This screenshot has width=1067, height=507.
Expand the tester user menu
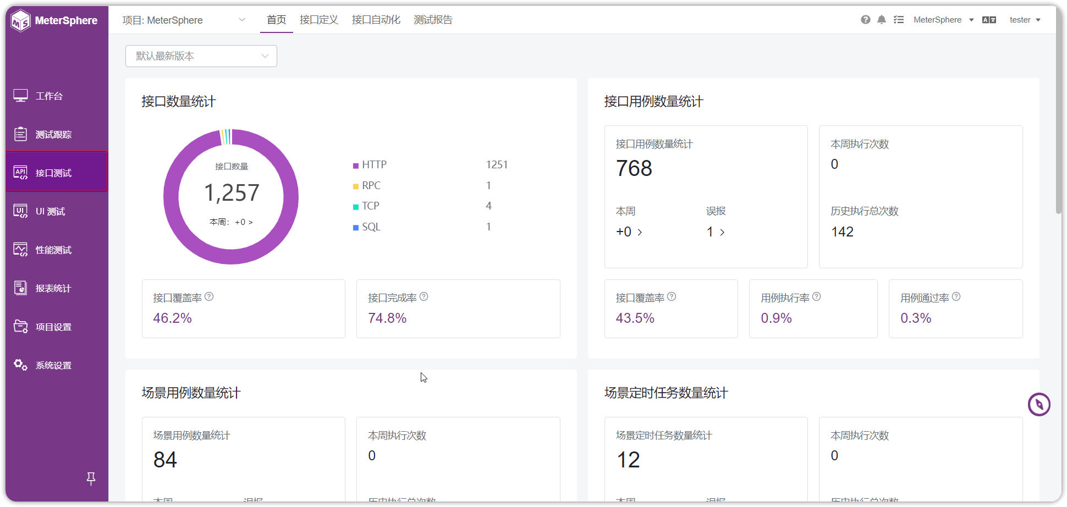1025,20
